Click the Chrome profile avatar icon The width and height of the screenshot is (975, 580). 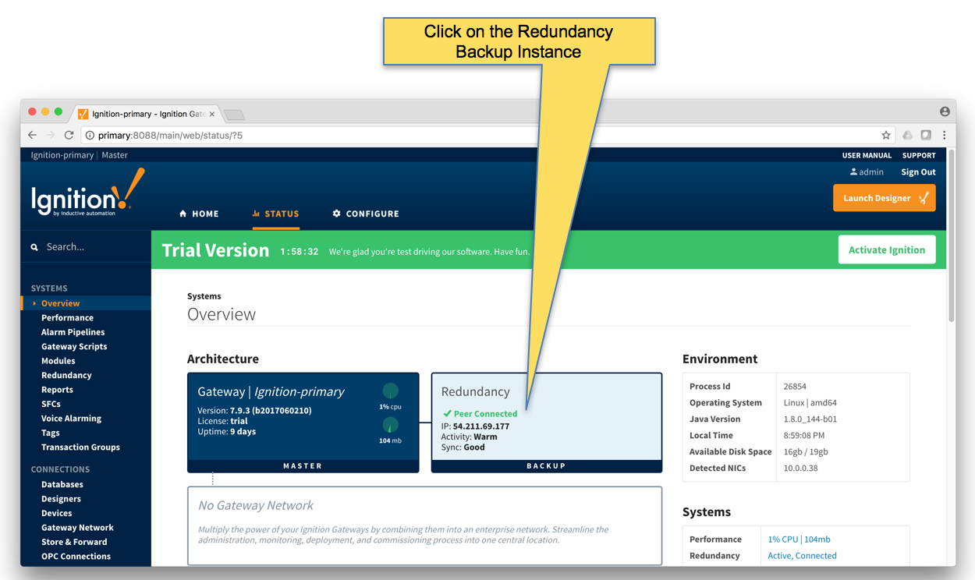[945, 111]
